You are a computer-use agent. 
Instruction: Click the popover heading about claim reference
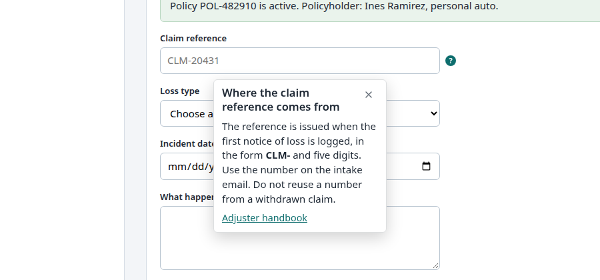(x=281, y=100)
